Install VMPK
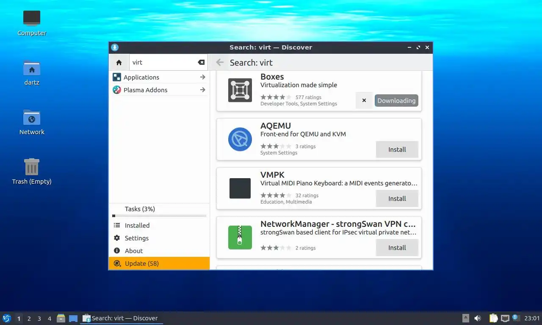Viewport: 542px width, 325px height. [x=397, y=198]
